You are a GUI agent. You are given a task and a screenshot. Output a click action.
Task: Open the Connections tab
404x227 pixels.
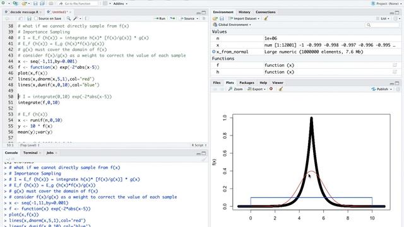tap(265, 12)
